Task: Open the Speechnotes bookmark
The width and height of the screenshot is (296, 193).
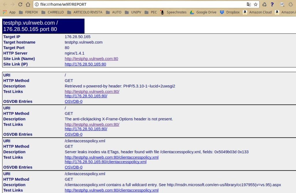Action: (x=173, y=12)
